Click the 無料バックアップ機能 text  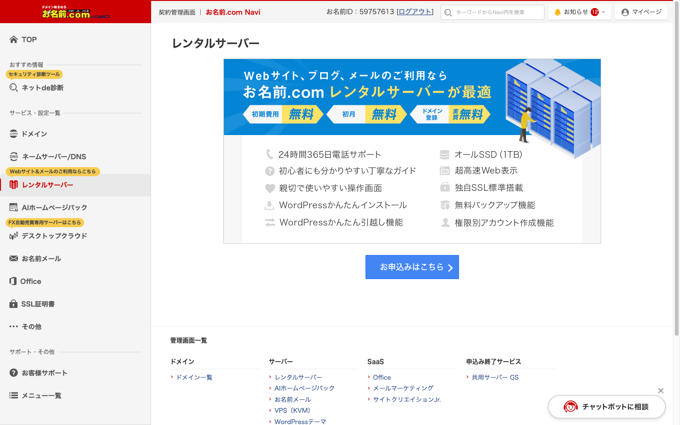click(495, 205)
